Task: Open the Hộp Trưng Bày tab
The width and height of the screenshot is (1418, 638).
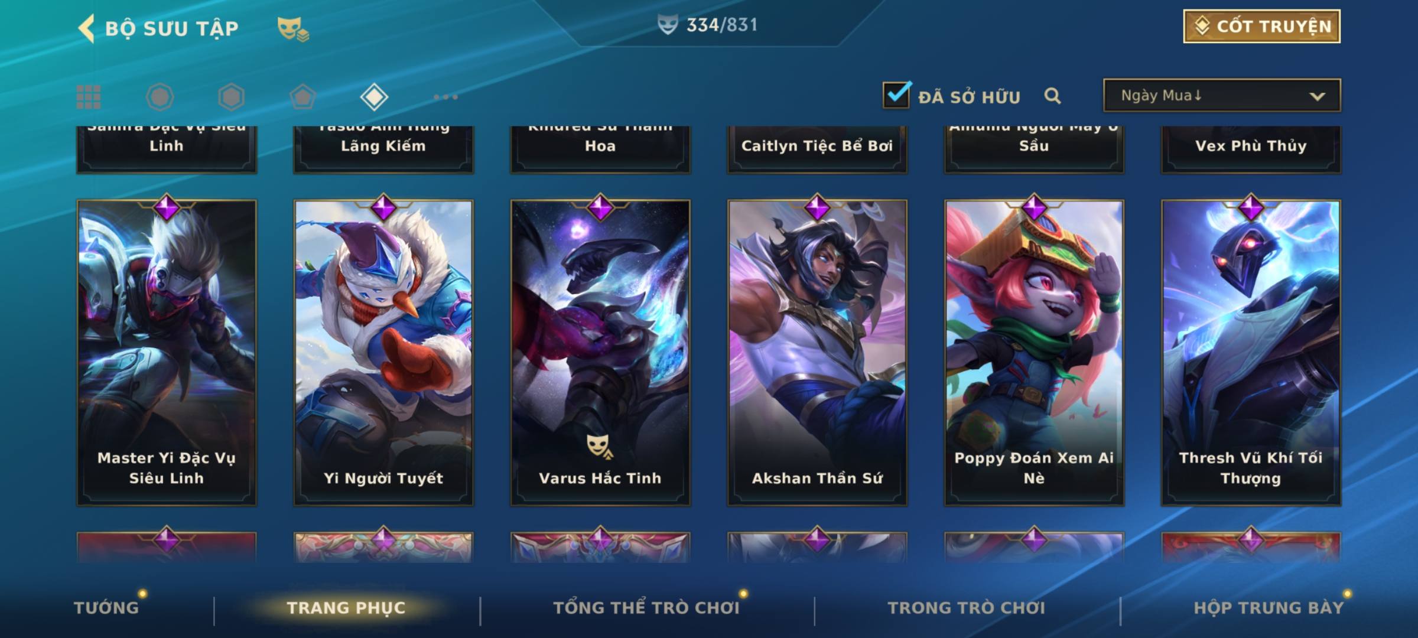Action: 1269,608
